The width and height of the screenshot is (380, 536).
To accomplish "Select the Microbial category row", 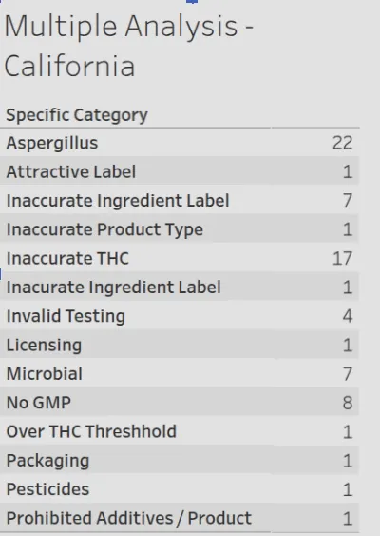I will [180, 373].
